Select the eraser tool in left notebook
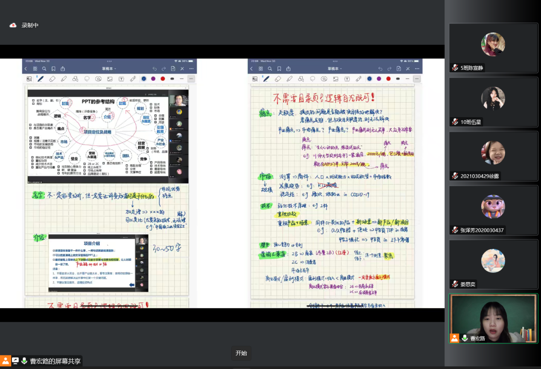Image resolution: width=541 pixels, height=369 pixels. coord(52,79)
